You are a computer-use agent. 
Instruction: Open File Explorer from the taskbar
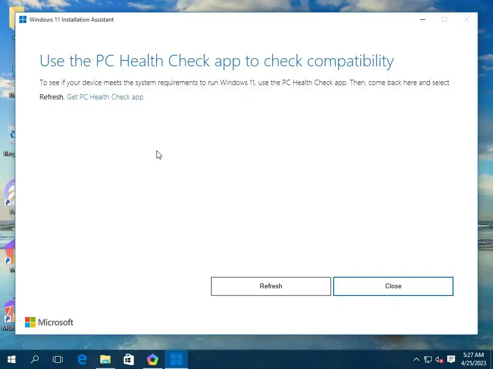(x=105, y=359)
